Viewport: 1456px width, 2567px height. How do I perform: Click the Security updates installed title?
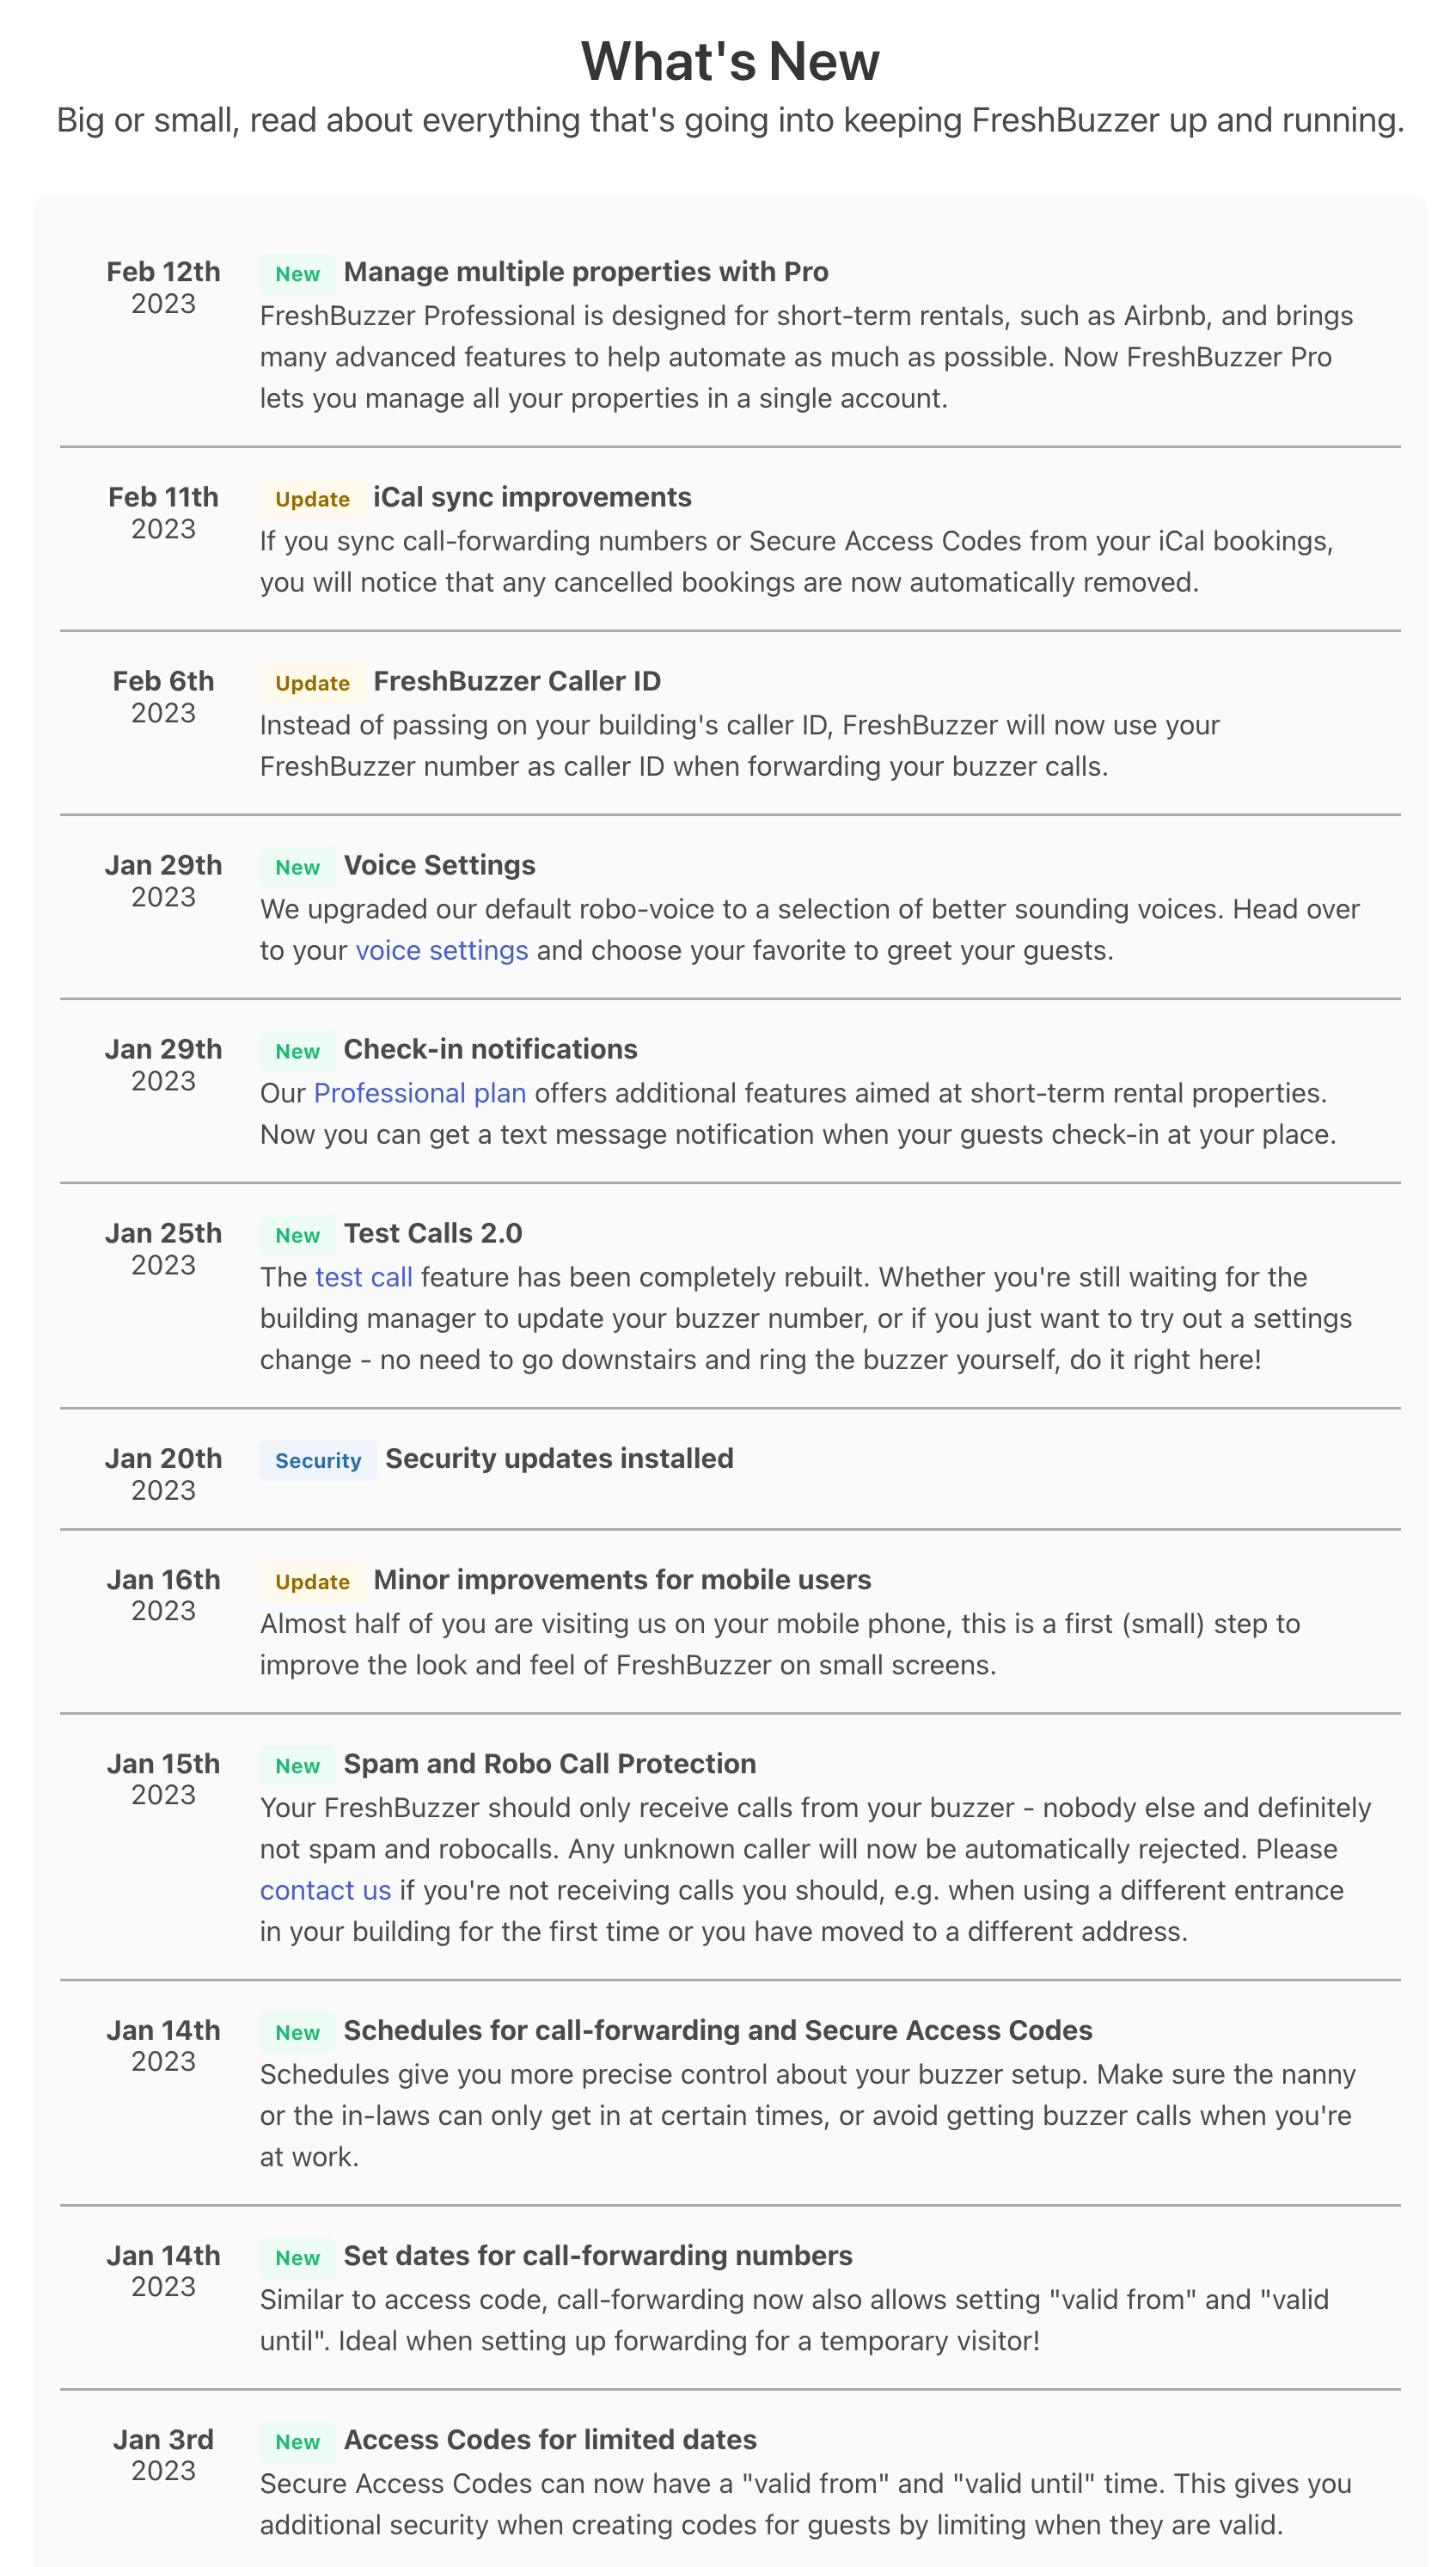[559, 1459]
